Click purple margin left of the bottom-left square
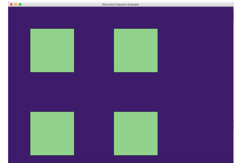This screenshot has width=240, height=163. click(x=19, y=134)
